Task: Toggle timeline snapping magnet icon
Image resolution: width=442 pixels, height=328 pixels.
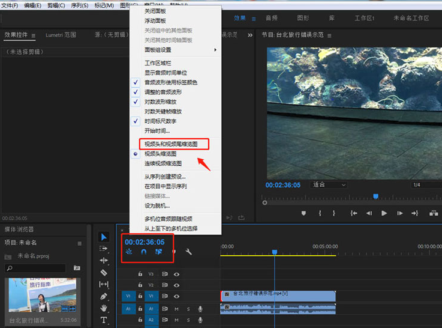Action: tap(143, 252)
